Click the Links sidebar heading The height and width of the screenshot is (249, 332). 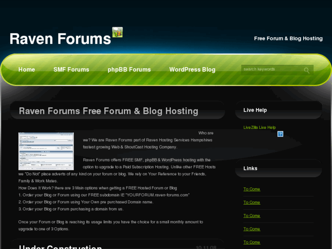pos(250,168)
